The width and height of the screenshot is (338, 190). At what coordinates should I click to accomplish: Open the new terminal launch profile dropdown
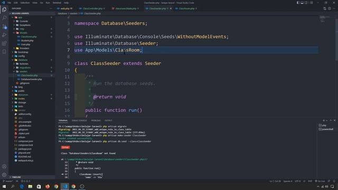coord(326,120)
